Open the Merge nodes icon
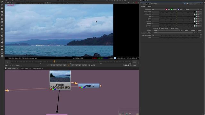Screen dimensions: 205x115 click(x=2, y=22)
